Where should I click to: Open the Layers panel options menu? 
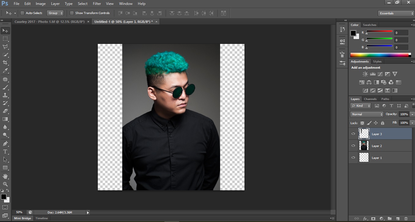click(413, 99)
